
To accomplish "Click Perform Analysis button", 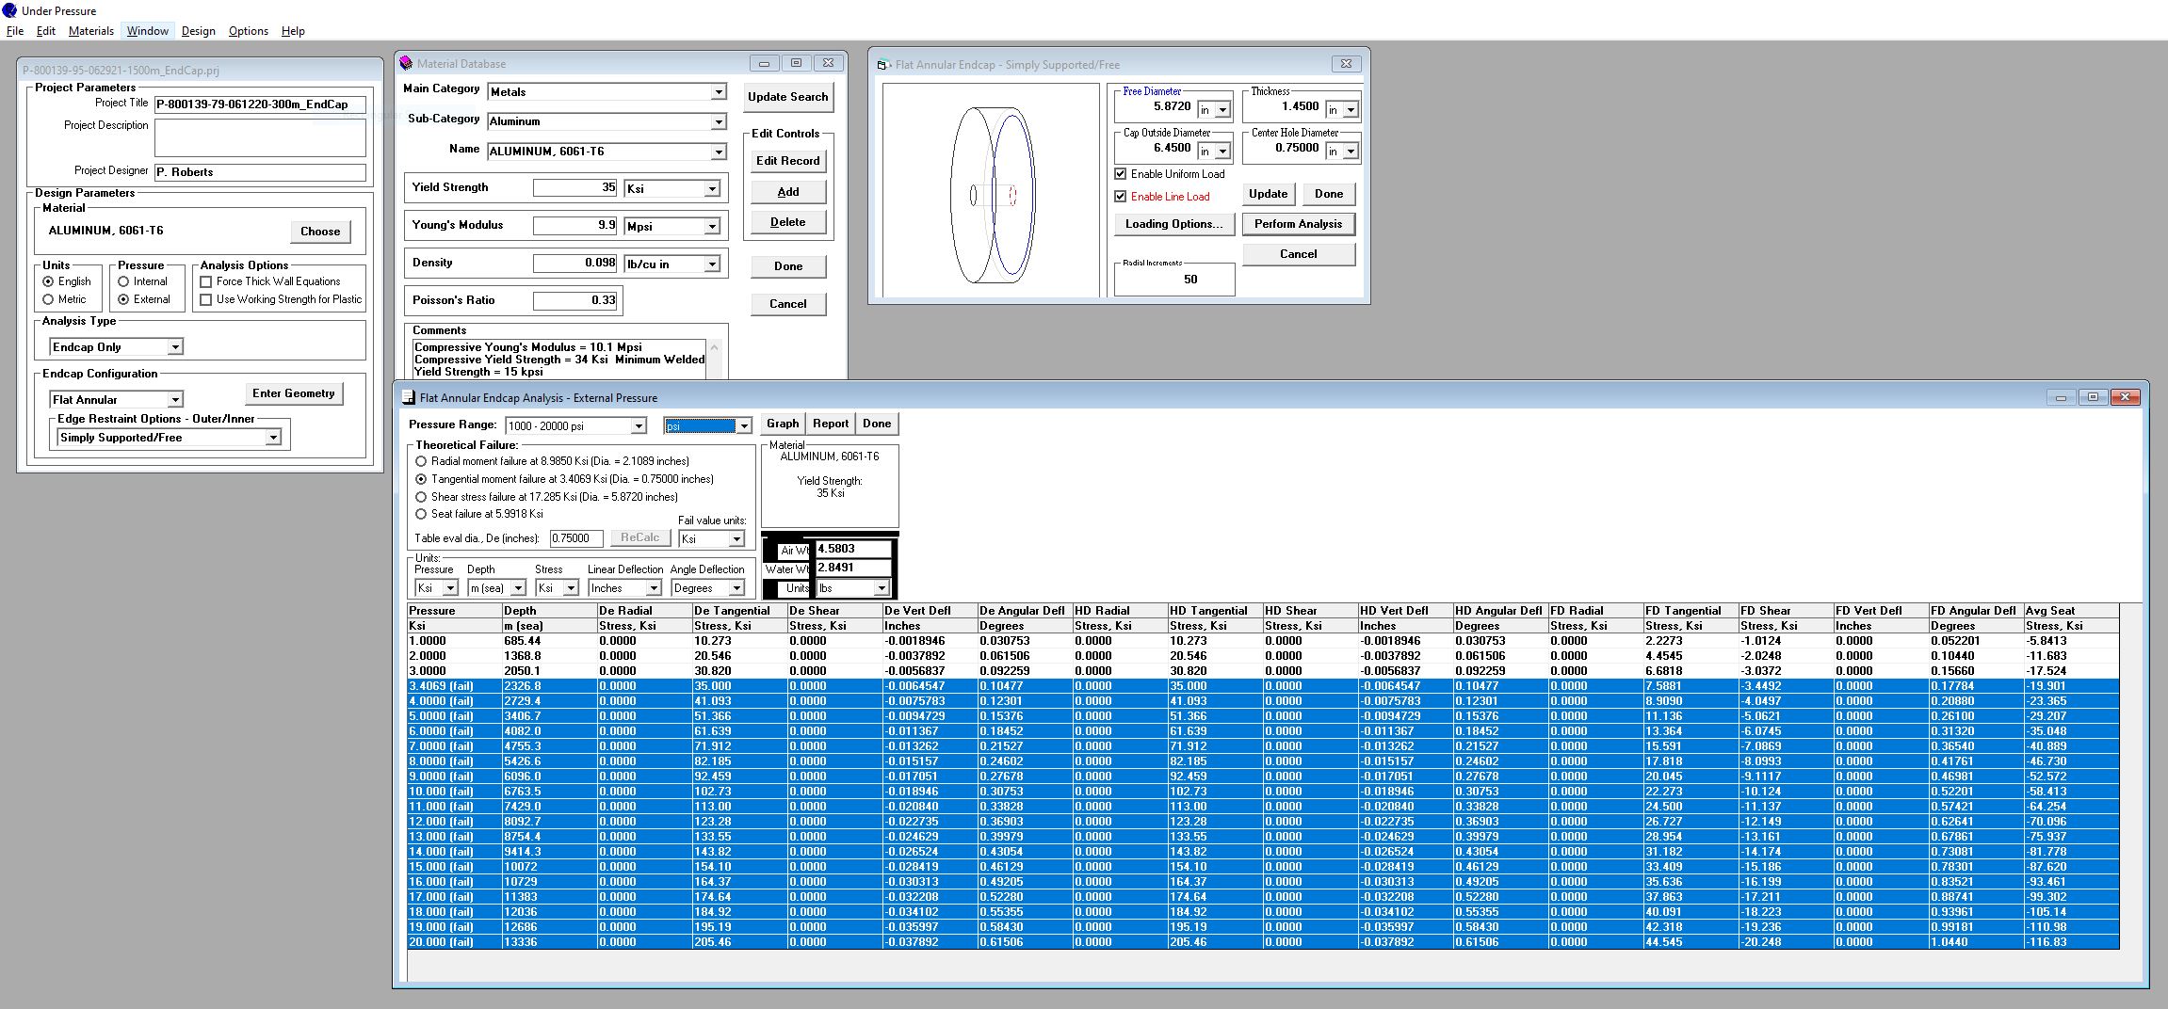I will coord(1299,224).
